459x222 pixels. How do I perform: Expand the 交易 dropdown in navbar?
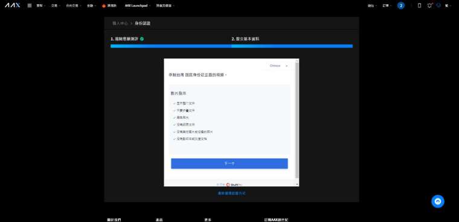click(x=56, y=5)
